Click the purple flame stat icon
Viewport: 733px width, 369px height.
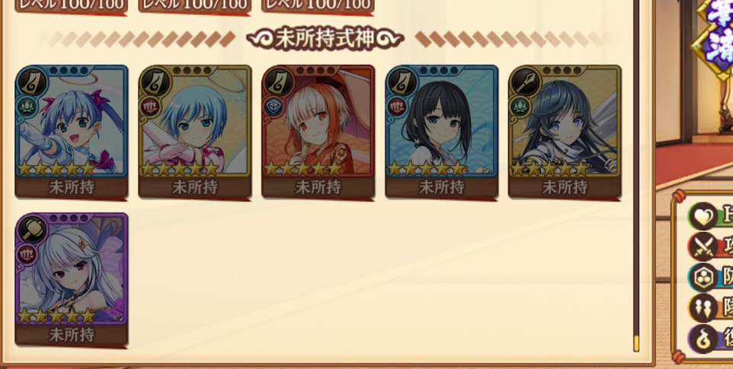[x=703, y=338]
